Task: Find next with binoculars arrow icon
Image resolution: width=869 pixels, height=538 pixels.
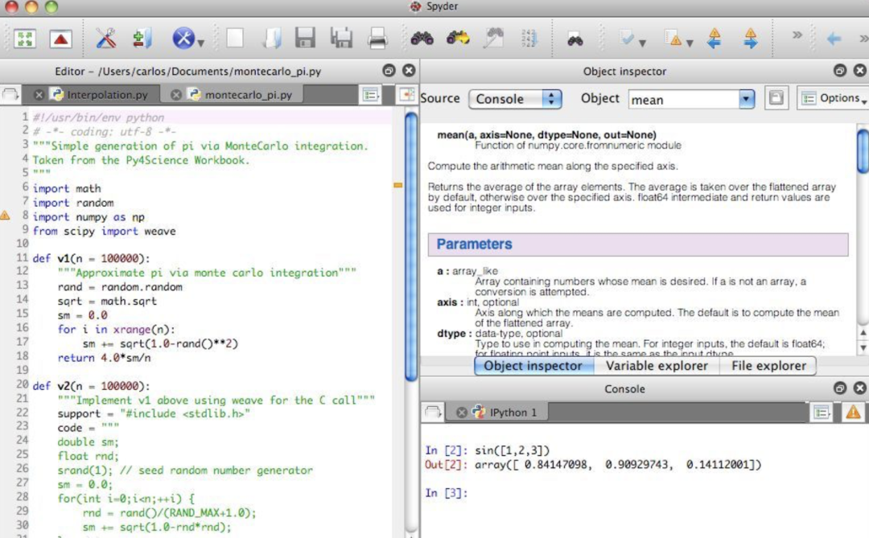Action: pyautogui.click(x=458, y=38)
